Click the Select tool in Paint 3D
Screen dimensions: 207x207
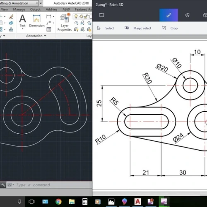(106, 28)
